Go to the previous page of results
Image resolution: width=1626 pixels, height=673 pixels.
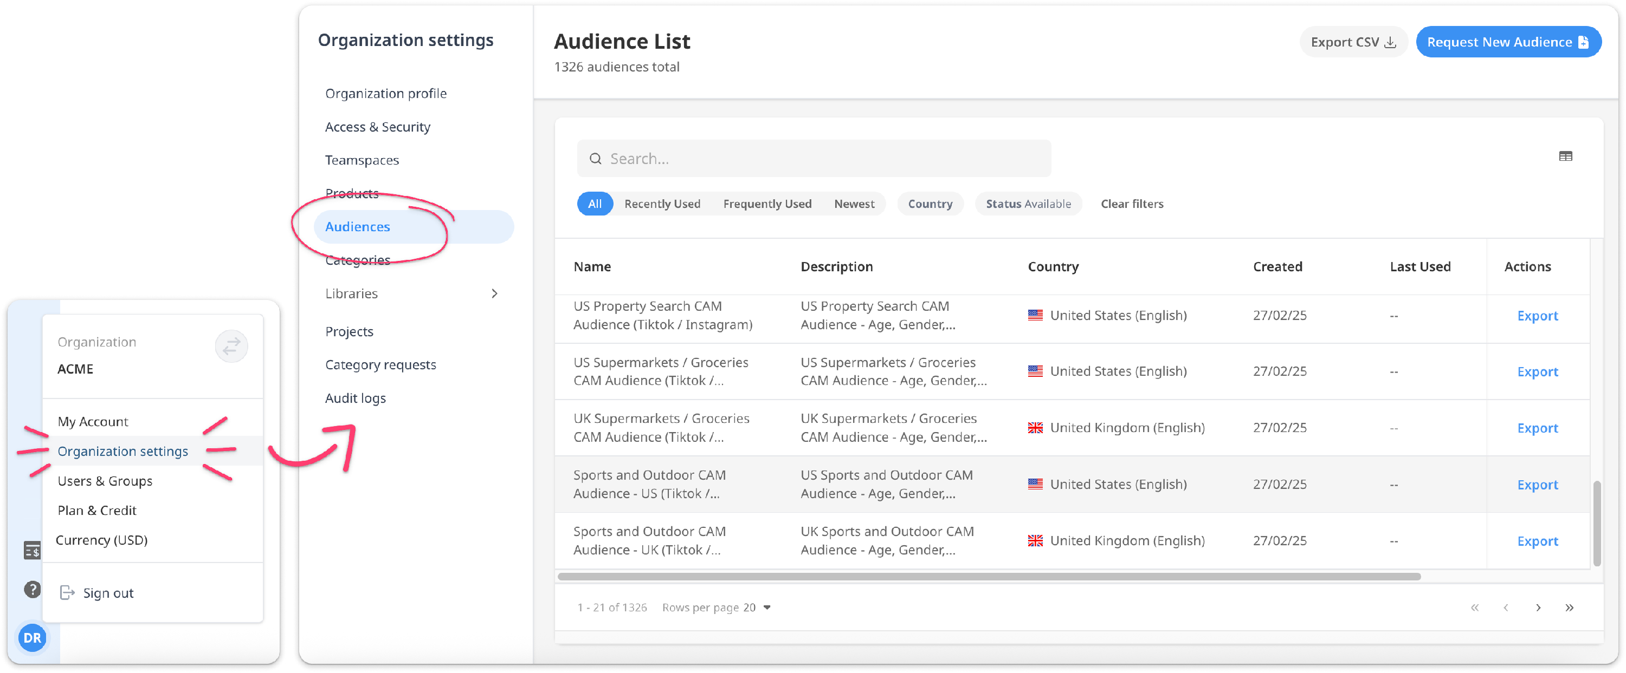[x=1506, y=607]
